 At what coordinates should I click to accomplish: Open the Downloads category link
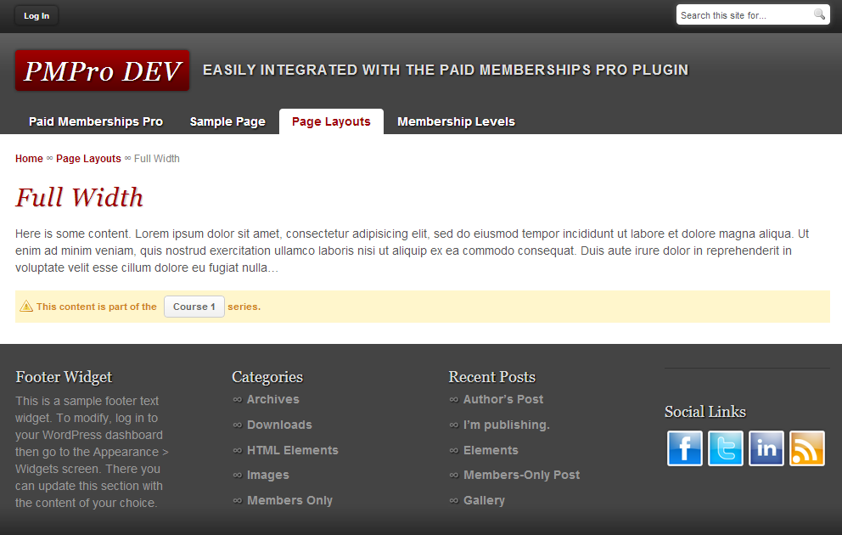(279, 425)
